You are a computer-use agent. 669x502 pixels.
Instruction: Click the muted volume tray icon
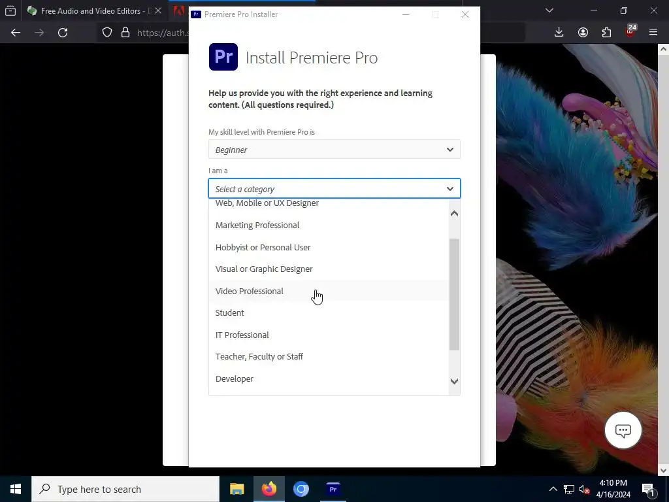[584, 489]
